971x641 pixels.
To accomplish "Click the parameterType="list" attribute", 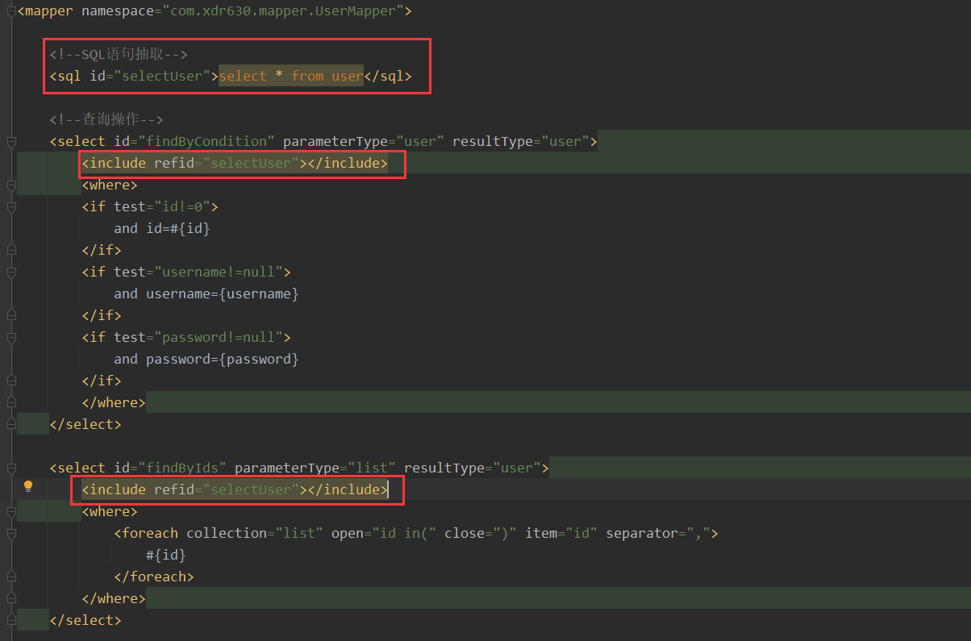I will tap(315, 468).
